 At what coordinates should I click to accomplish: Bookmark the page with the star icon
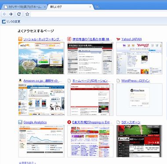(x=27, y=14)
